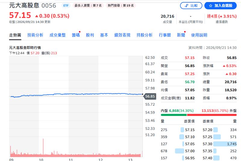241x161 pixels.
Task: Open the 持股分析 tab
Action: tap(145, 35)
